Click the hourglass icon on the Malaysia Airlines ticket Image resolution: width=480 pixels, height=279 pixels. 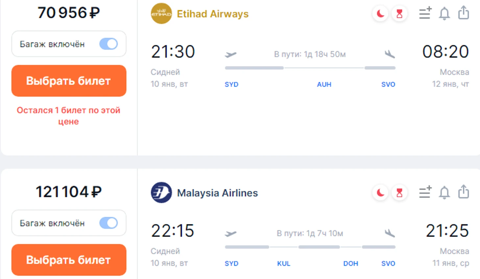(399, 193)
